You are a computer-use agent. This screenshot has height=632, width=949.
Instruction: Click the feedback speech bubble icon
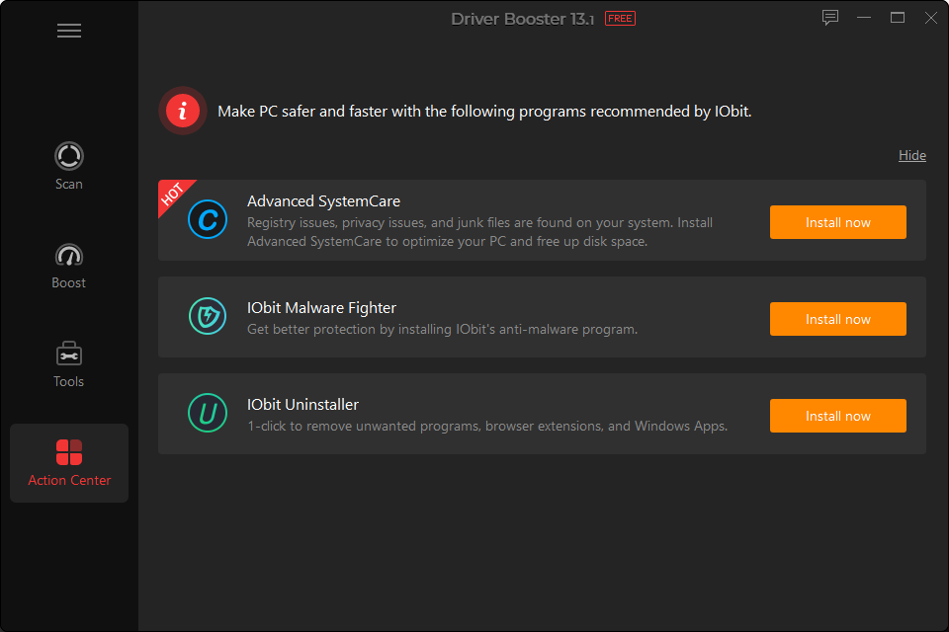(830, 18)
